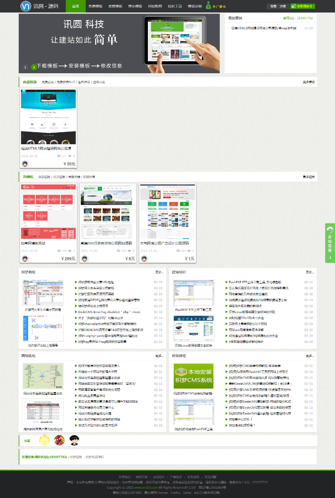This screenshot has height=498, width=335.
Task: Open the 高端html5装修 template thumbnail
Action: click(x=108, y=212)
